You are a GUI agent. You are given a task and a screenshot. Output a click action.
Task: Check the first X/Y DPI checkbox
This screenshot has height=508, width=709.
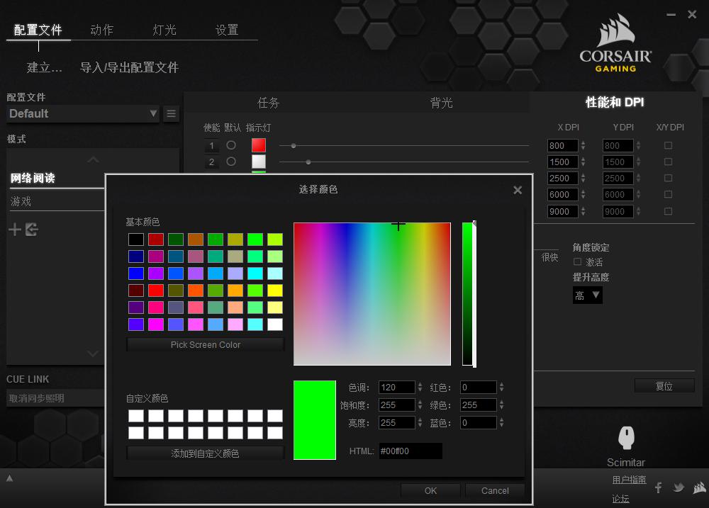(667, 145)
